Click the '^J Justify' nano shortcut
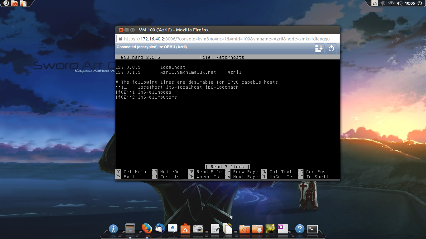The image size is (426, 239). (x=166, y=177)
